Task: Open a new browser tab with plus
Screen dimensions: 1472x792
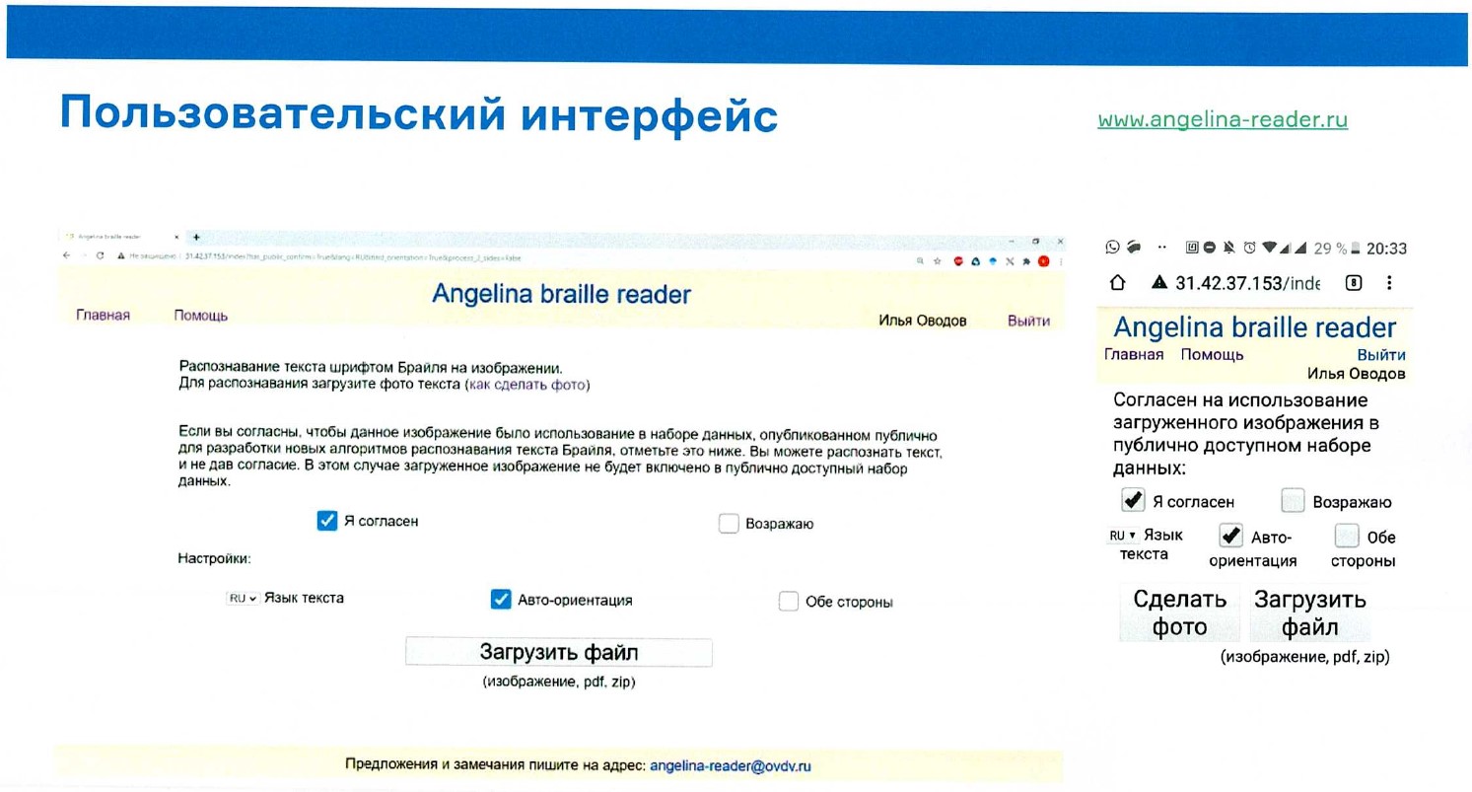Action: tap(195, 238)
